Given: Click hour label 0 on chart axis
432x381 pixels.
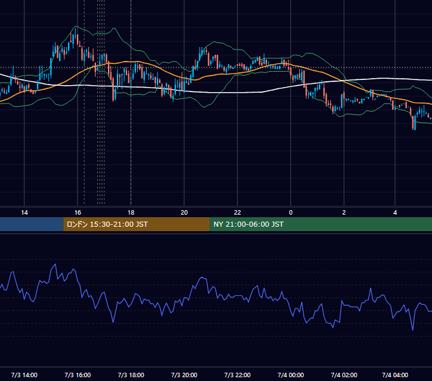Looking at the screenshot, I should (x=291, y=213).
